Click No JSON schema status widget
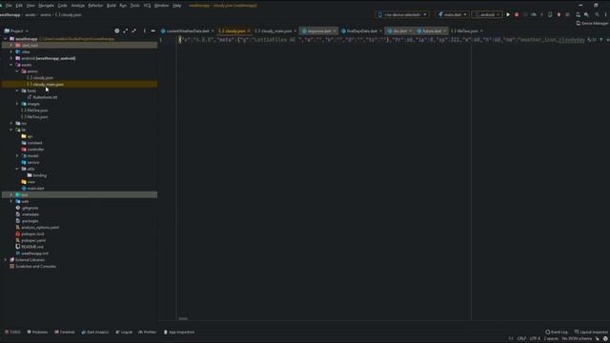The image size is (610, 343). coord(577,339)
